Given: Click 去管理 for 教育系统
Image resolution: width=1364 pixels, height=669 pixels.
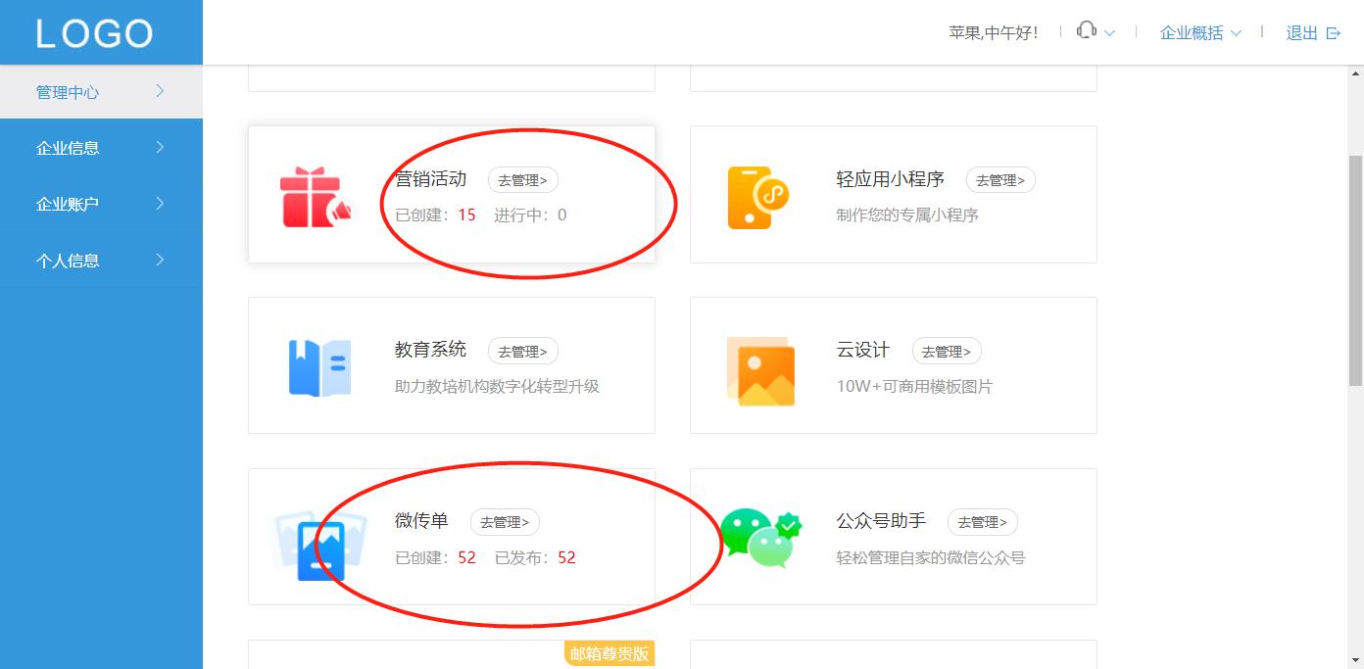Looking at the screenshot, I should click(x=522, y=351).
